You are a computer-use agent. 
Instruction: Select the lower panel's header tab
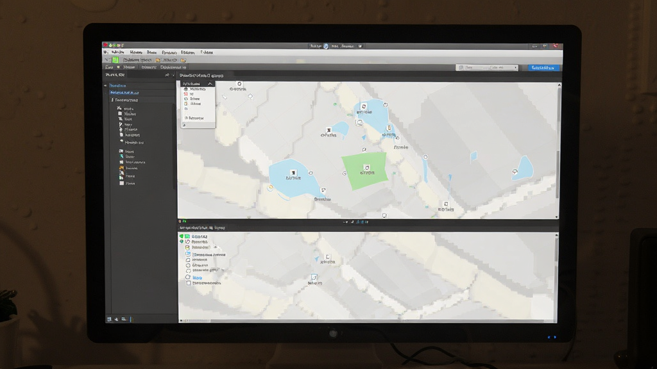click(x=202, y=227)
